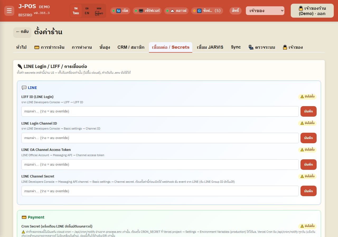This screenshot has height=237, width=338.
Task: Log out via เจ้าของร้าน (Demo) button
Action: tap(312, 11)
